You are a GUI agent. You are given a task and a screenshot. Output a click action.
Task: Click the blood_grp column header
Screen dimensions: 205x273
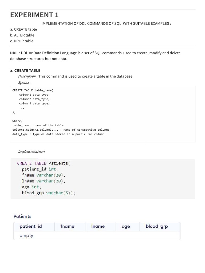[157, 226]
